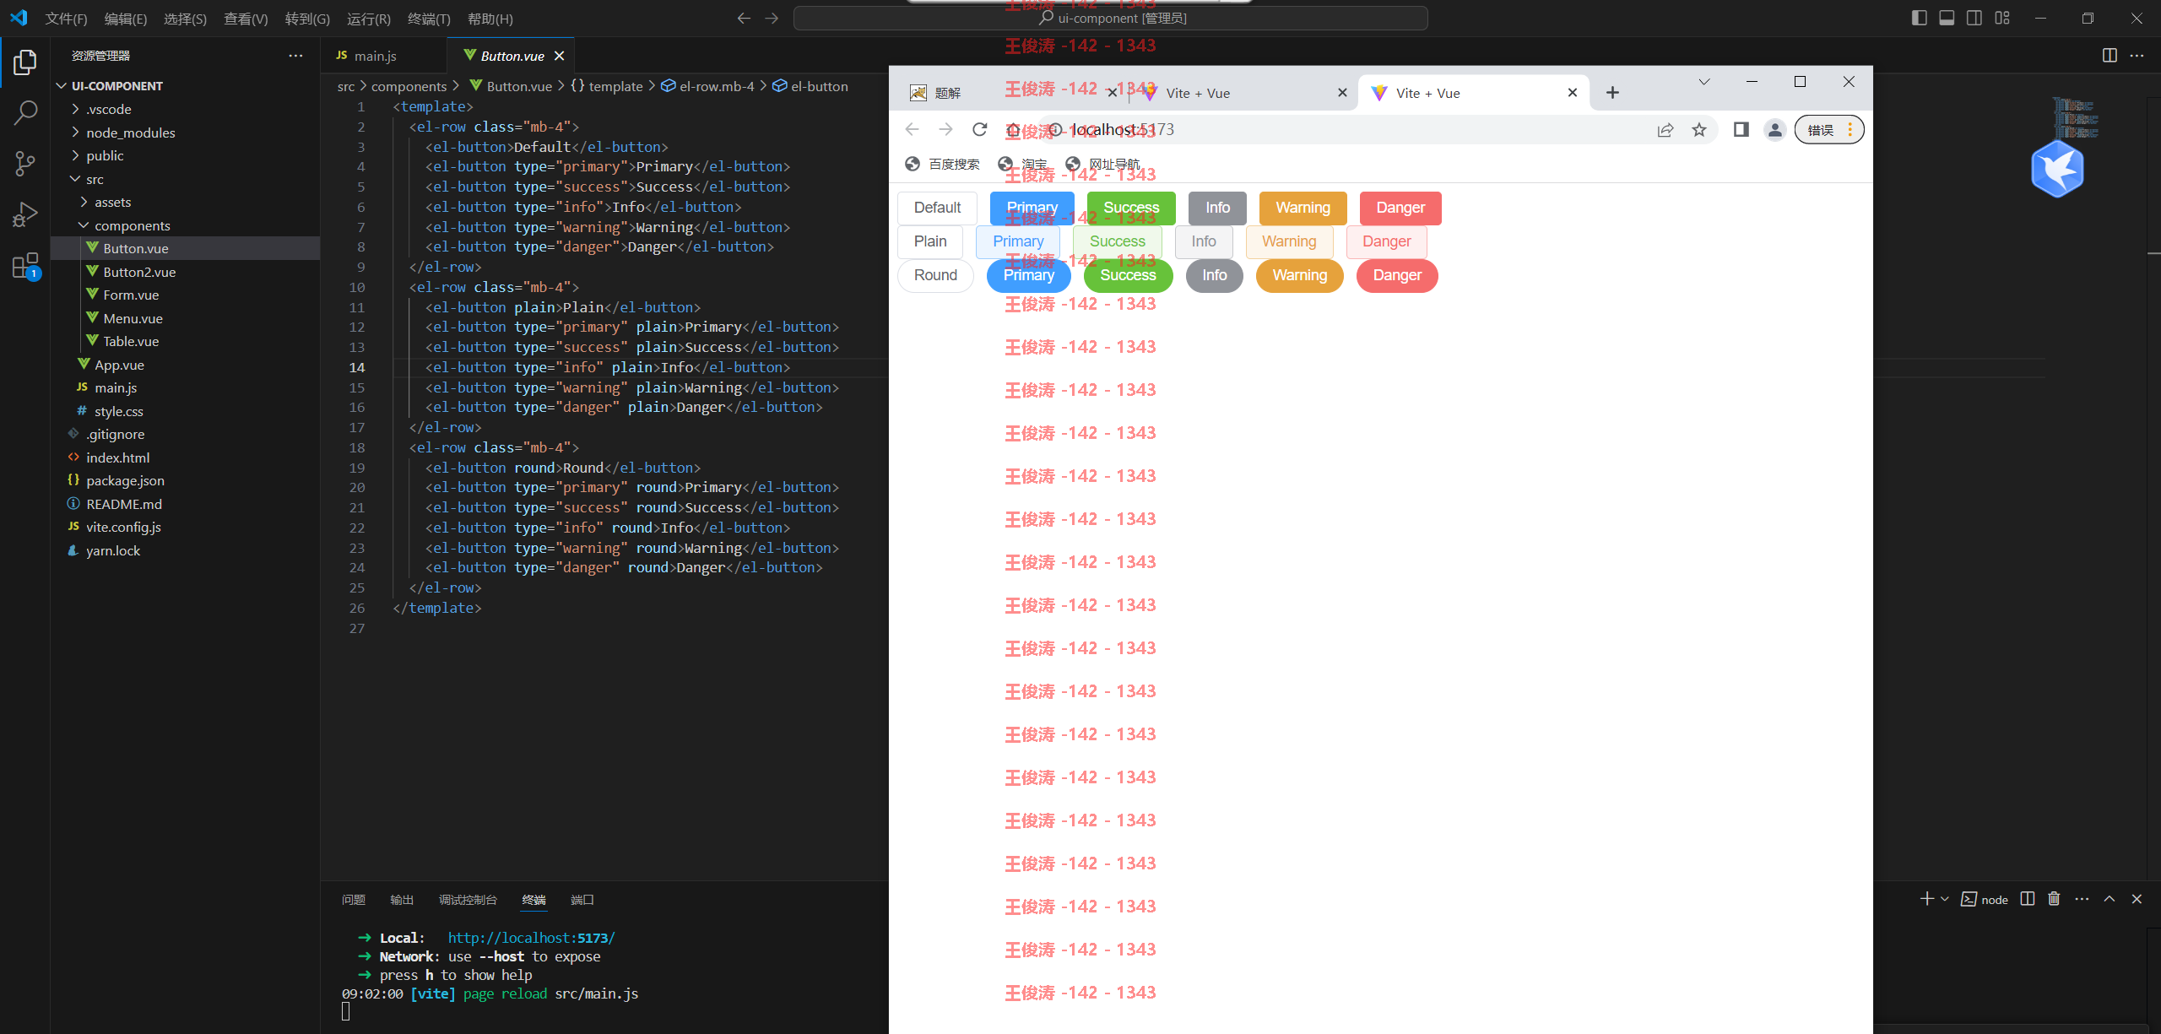The width and height of the screenshot is (2161, 1034).
Task: Open the Extensions view
Action: (25, 266)
